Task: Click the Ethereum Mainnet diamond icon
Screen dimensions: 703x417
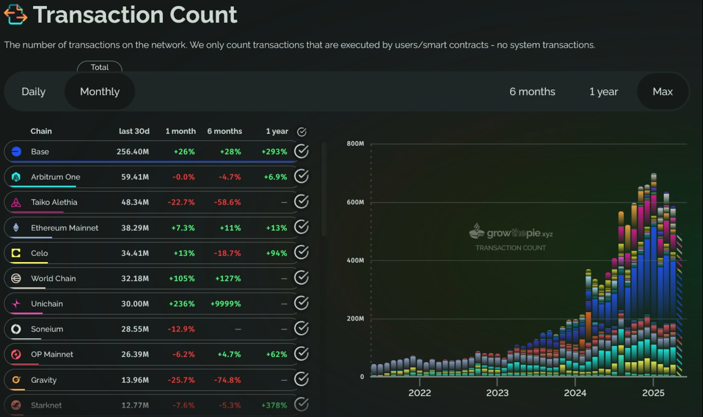Action: [x=16, y=228]
